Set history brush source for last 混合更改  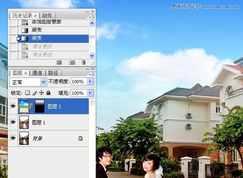tap(14, 55)
